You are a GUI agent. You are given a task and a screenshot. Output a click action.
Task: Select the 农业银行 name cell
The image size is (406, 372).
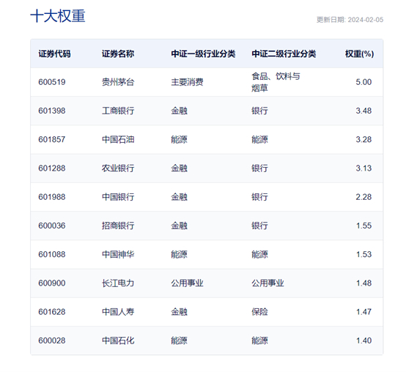[118, 168]
